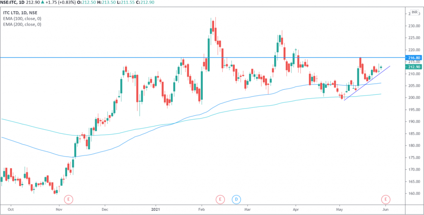
Task: Click the 216.80 horizontal line price tag
Action: (x=414, y=58)
